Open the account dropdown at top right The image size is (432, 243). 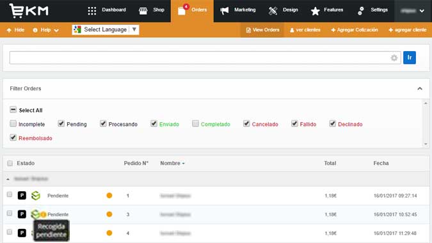click(413, 11)
